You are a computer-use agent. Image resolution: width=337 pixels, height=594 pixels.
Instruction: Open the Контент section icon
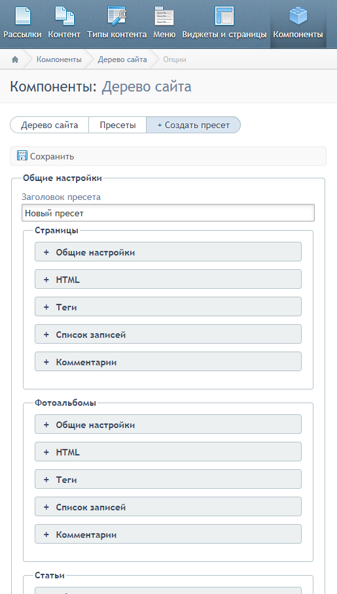click(64, 16)
